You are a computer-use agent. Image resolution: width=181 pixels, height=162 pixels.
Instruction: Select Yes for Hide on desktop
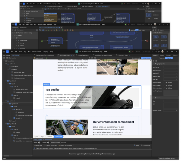[x=164, y=88]
